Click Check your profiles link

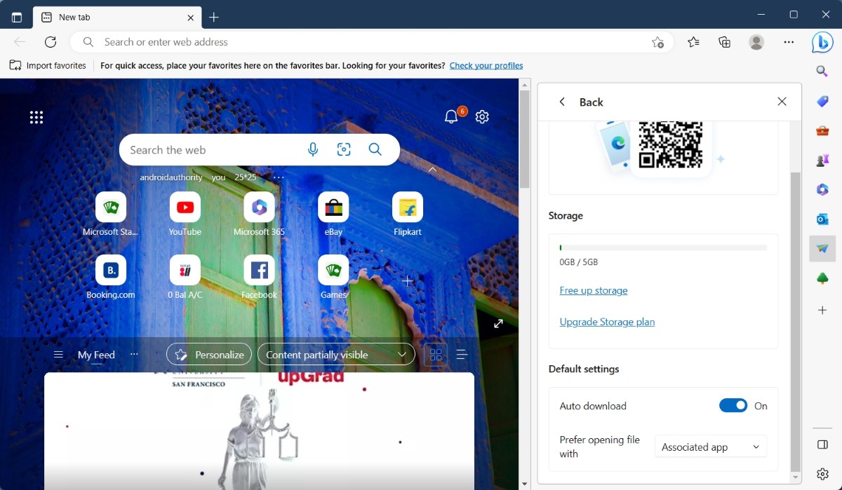point(486,65)
